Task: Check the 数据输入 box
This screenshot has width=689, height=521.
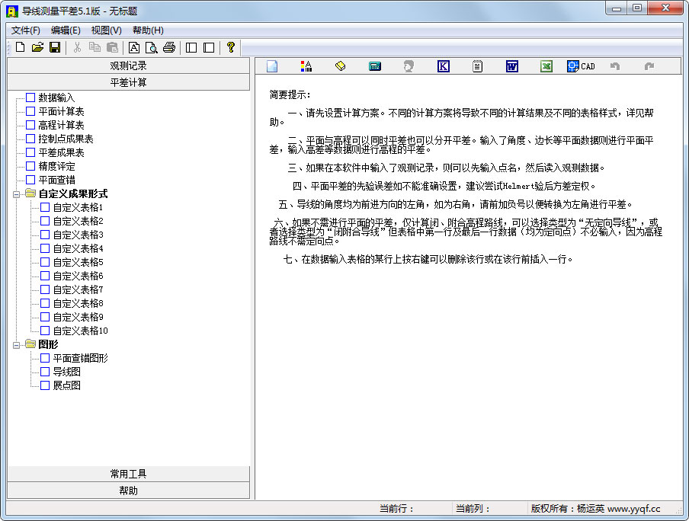Action: click(30, 97)
